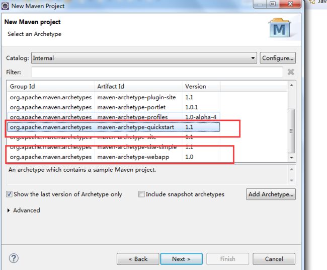Viewport: 327px width, 270px height.
Task: Click the Eclipse icon in the title bar
Action: [x=5, y=6]
